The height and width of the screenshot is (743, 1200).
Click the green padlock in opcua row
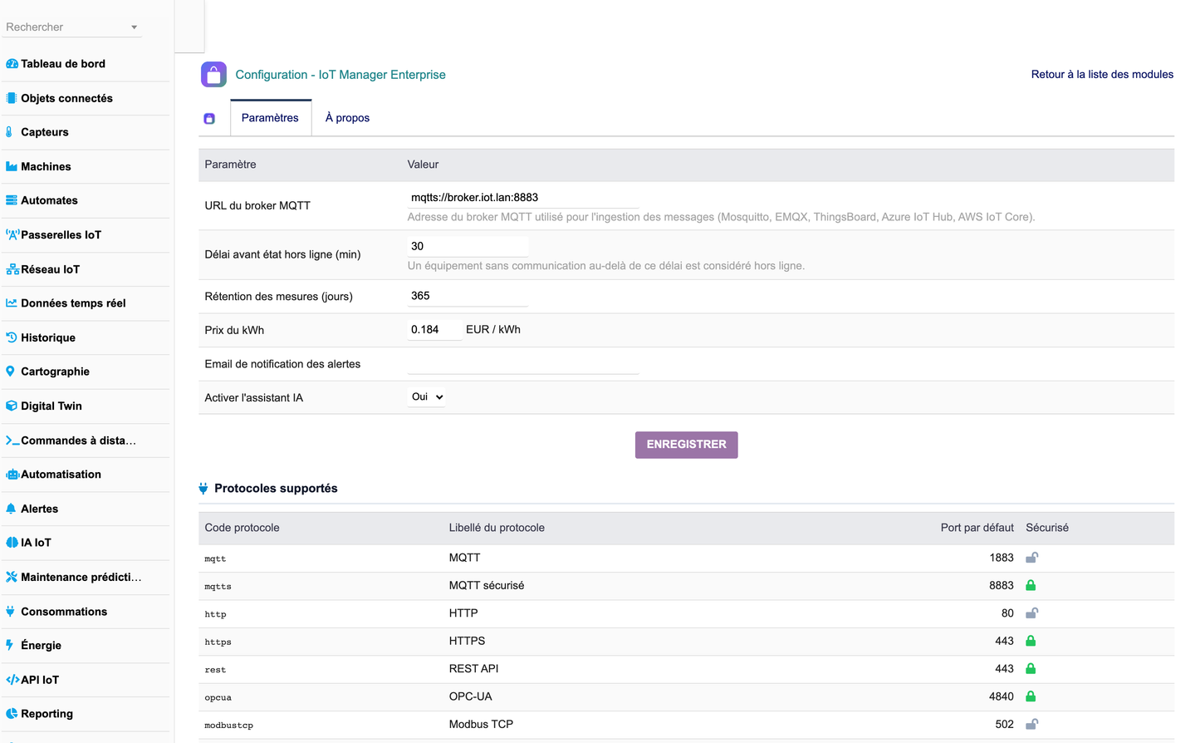(x=1031, y=696)
